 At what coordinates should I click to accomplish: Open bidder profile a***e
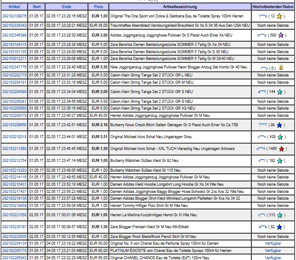[263, 227]
